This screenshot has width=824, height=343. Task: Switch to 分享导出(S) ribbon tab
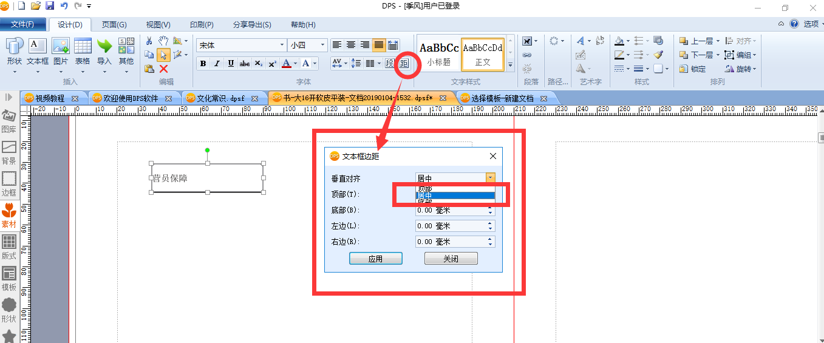(252, 25)
